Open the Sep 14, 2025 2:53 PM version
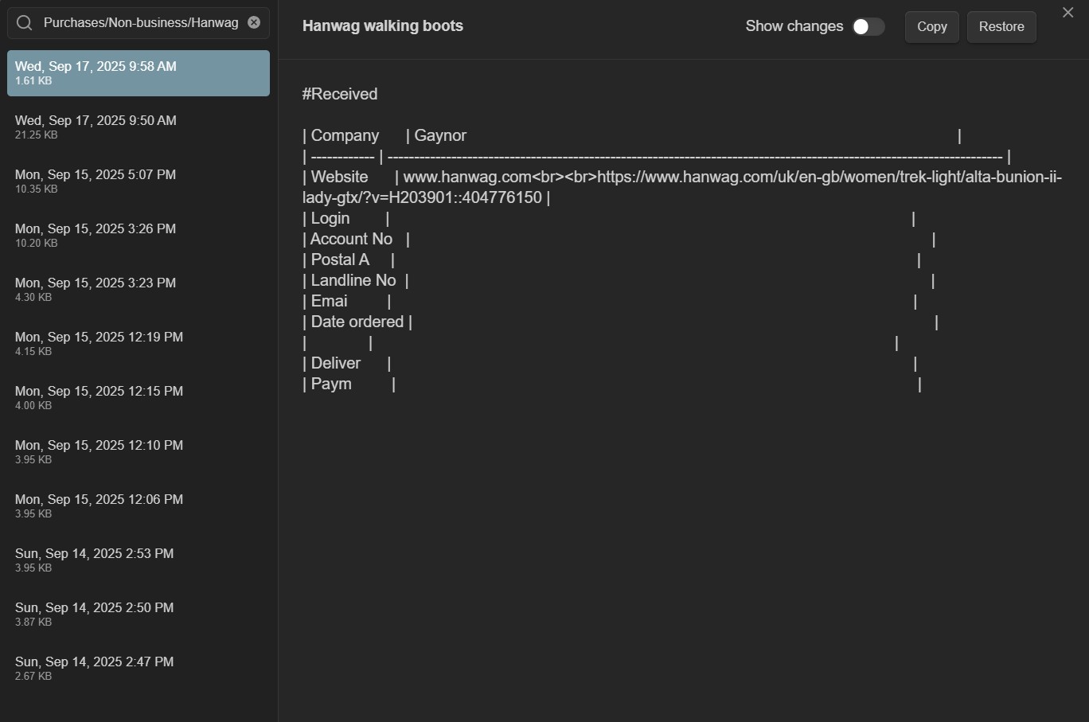 138,560
